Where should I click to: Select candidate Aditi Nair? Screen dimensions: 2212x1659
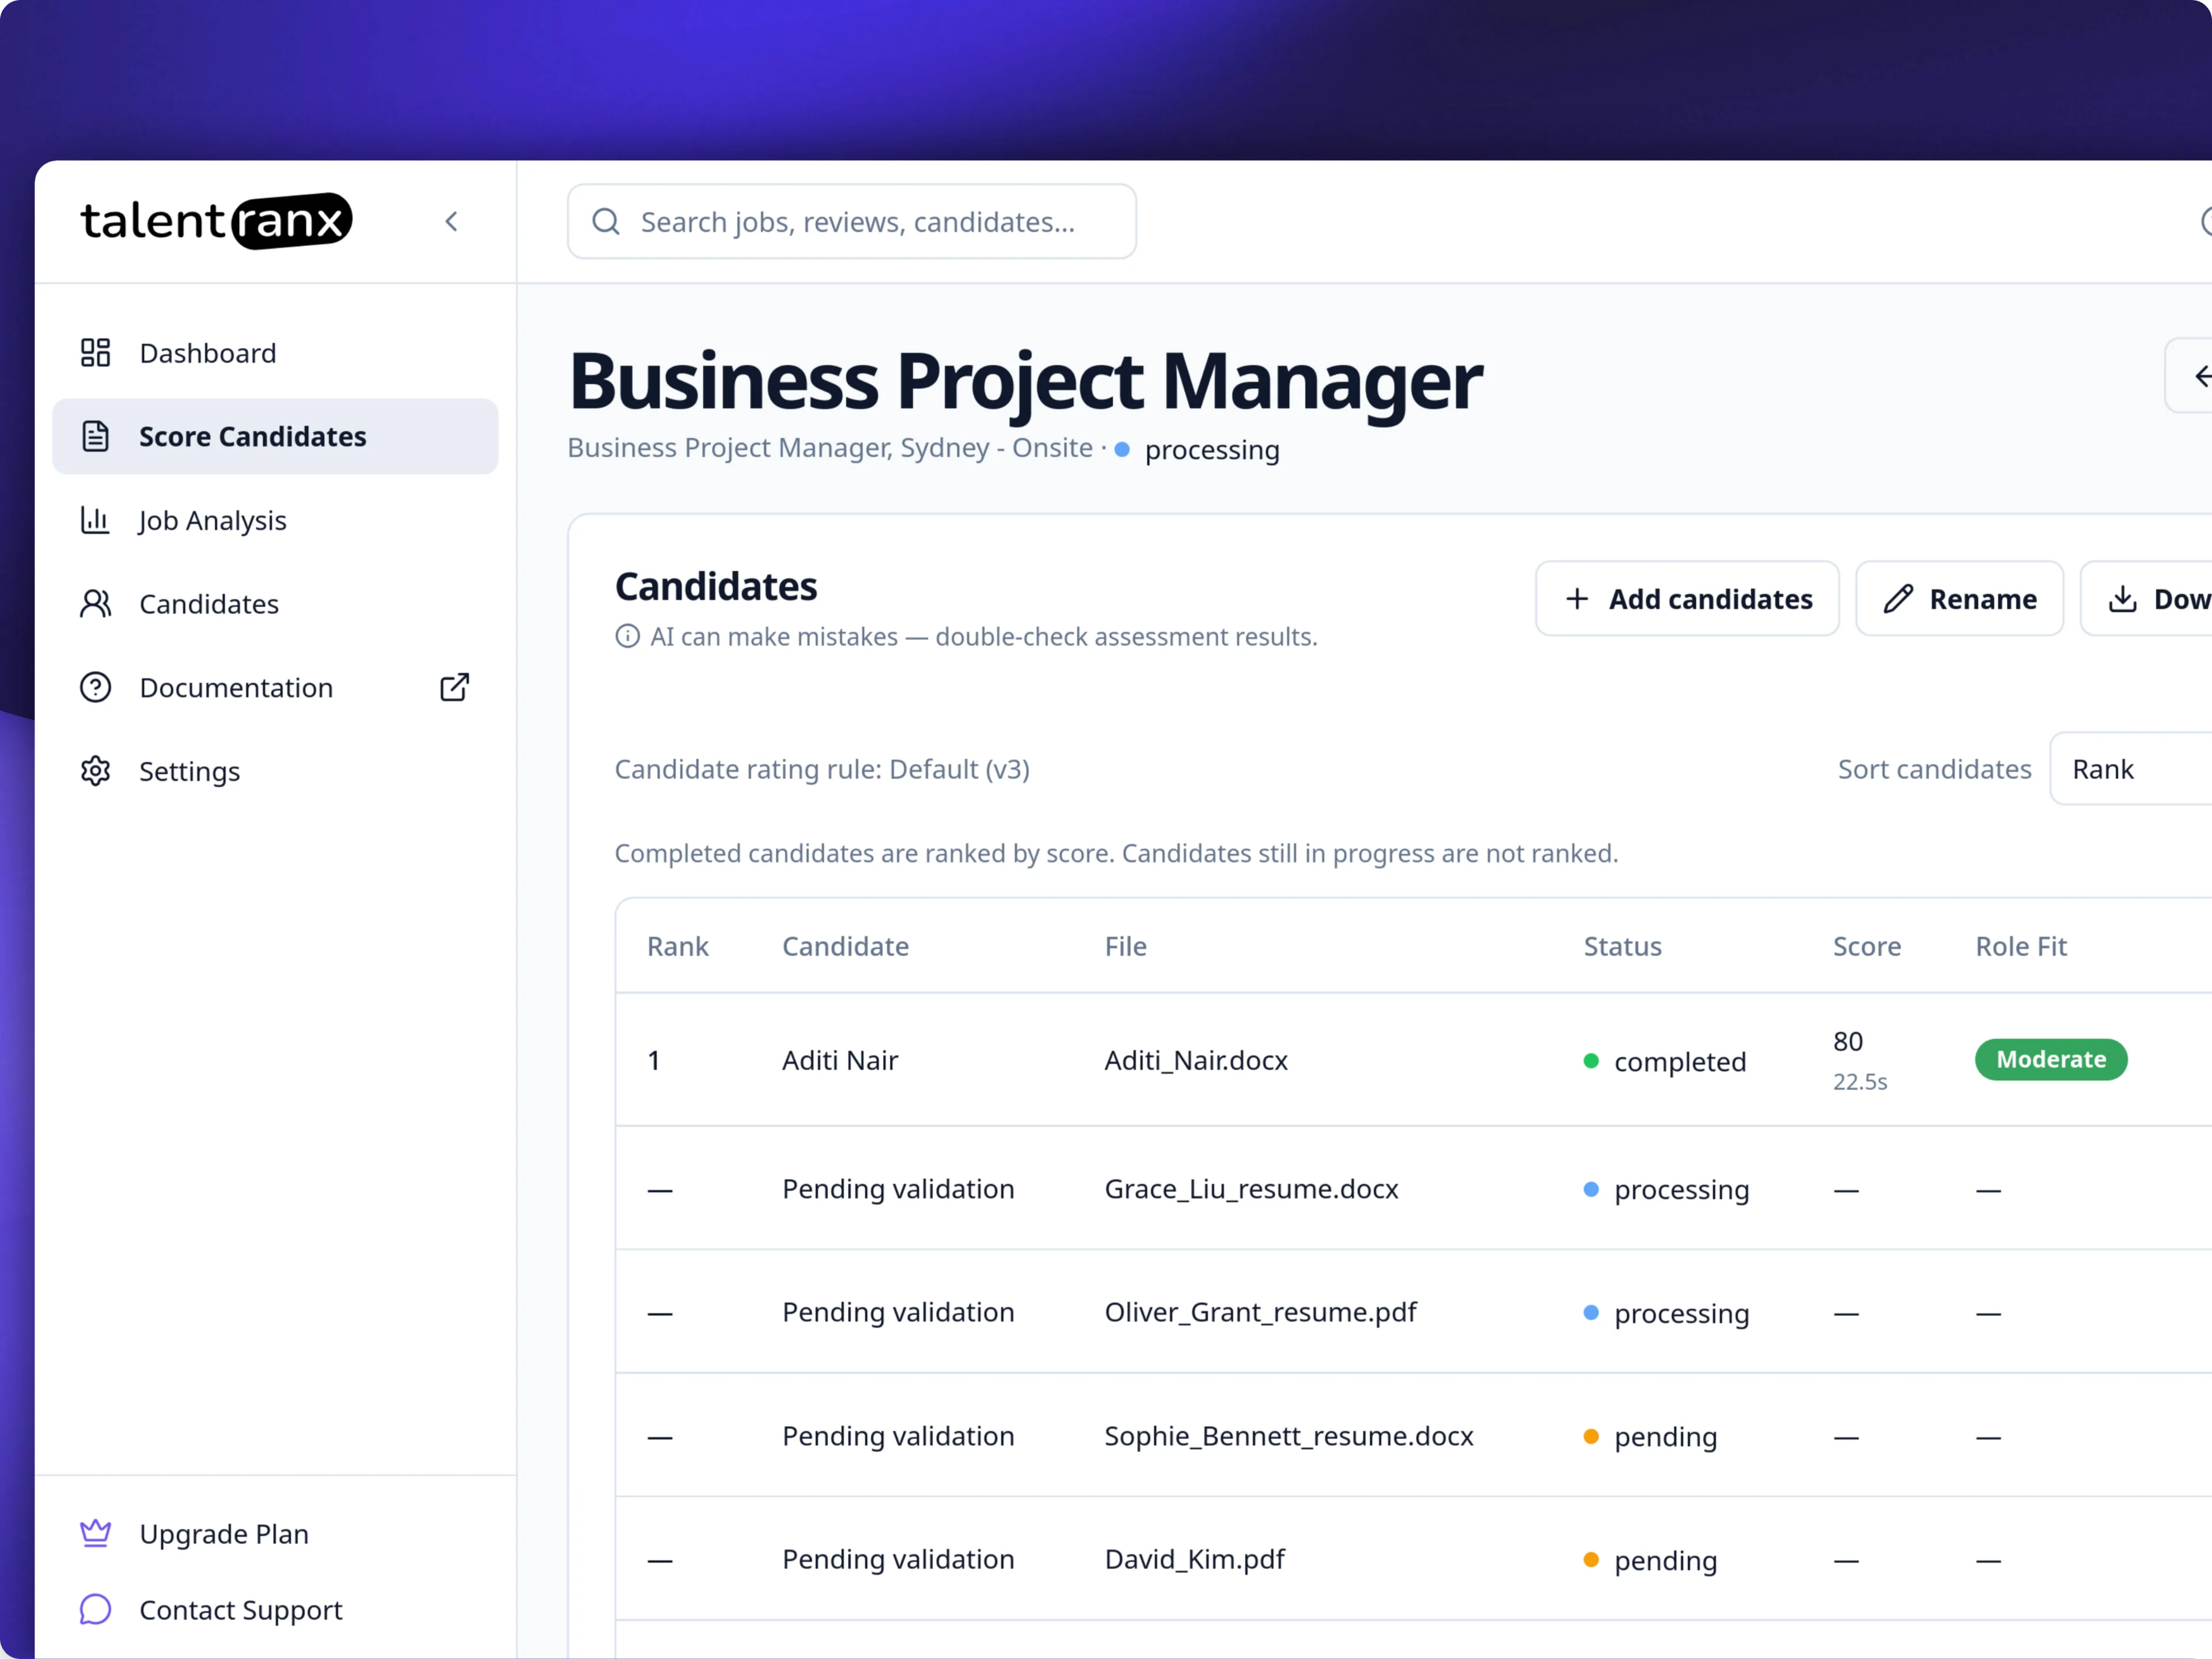point(840,1061)
